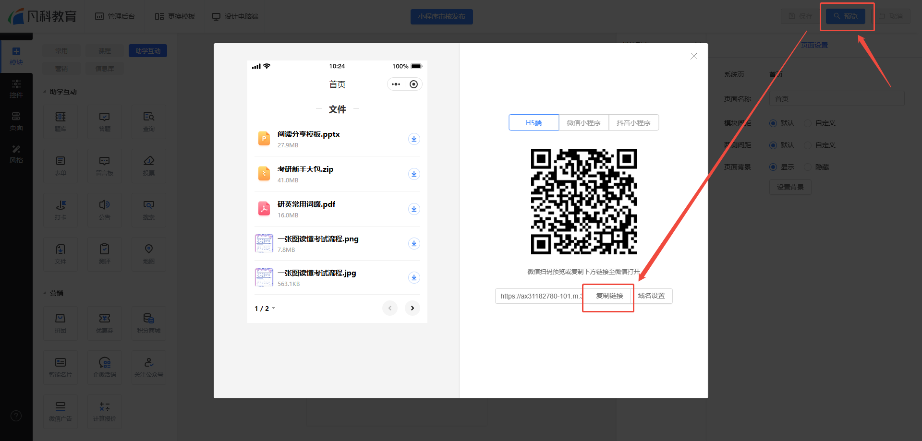Screen dimensions: 922x441
Task: Download 阅读分享模板.pptx file
Action: [414, 139]
